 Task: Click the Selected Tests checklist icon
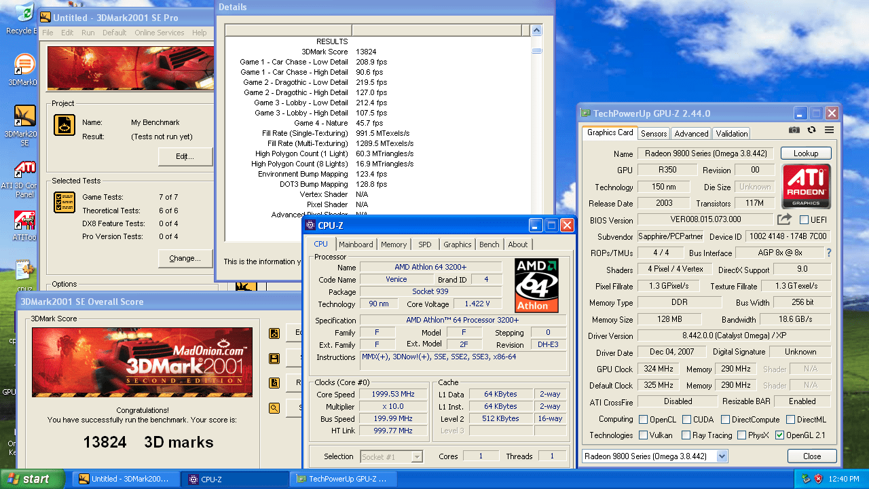pyautogui.click(x=64, y=202)
